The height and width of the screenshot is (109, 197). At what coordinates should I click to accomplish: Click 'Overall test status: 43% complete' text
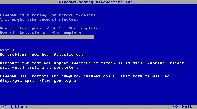click(x=40, y=33)
